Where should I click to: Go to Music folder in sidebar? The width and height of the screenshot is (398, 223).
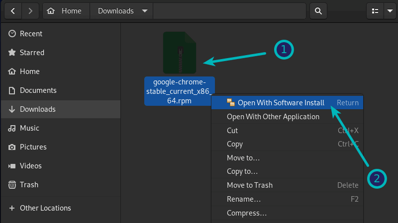(29, 128)
